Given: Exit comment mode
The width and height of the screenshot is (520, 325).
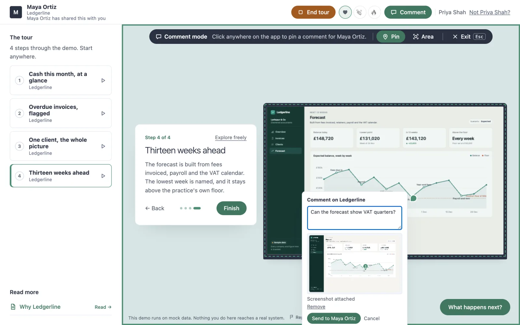Looking at the screenshot, I should [x=469, y=37].
